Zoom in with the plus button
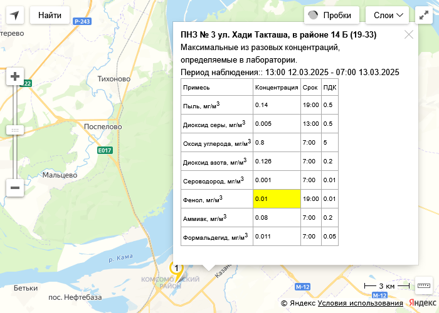This screenshot has width=439, height=313. (x=15, y=77)
